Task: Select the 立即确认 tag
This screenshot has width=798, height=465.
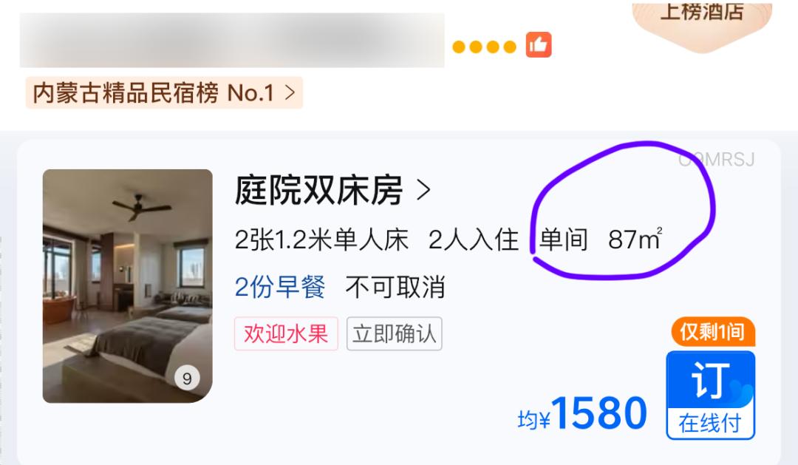Action: click(395, 333)
